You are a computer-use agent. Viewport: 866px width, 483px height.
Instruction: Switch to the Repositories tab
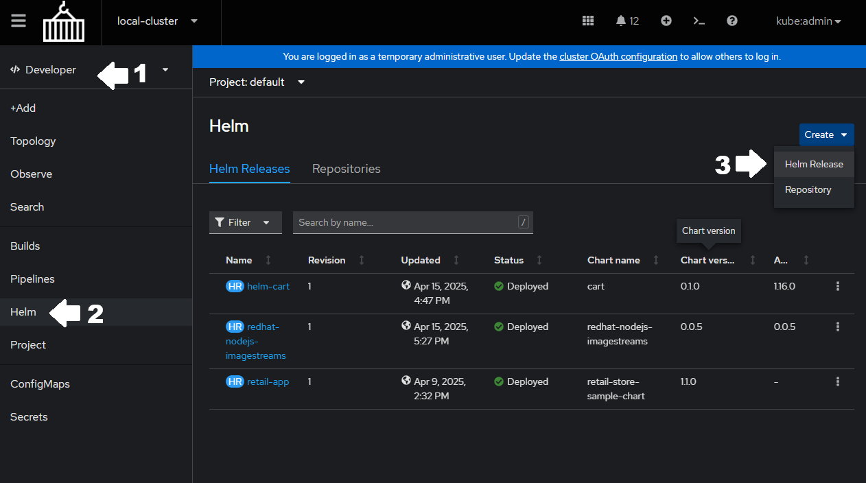pyautogui.click(x=346, y=169)
